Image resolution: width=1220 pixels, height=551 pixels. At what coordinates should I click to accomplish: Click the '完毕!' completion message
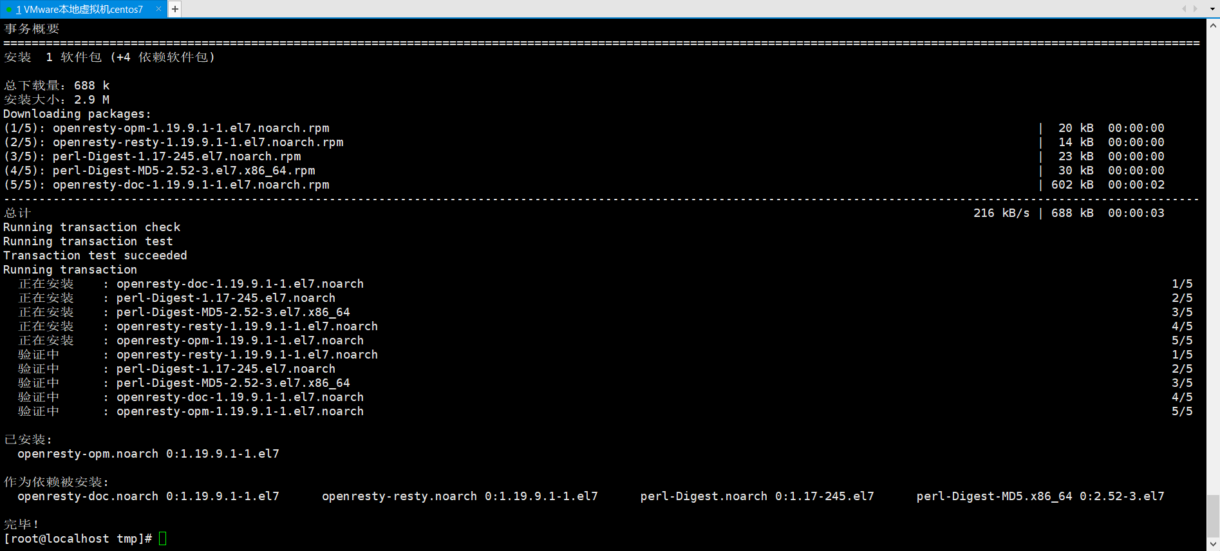[21, 525]
